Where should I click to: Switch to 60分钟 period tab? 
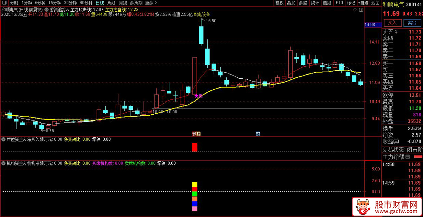click(x=86, y=3)
